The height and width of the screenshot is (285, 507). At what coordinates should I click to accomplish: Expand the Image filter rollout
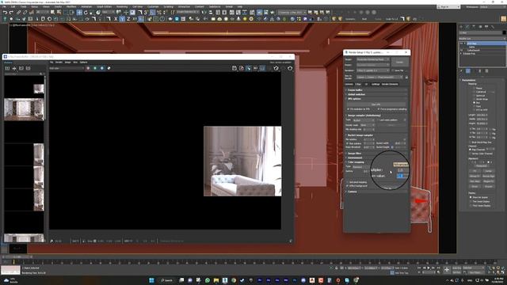pyautogui.click(x=354, y=154)
